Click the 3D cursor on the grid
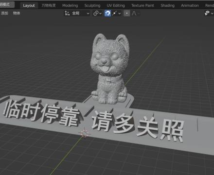 [x=84, y=133]
